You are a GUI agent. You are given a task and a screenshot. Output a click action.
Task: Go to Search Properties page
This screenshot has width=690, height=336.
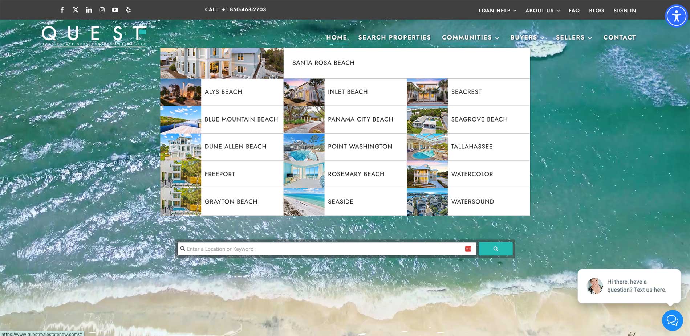pyautogui.click(x=394, y=37)
